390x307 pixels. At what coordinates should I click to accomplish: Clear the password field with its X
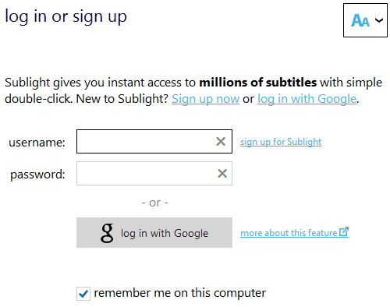pyautogui.click(x=222, y=174)
